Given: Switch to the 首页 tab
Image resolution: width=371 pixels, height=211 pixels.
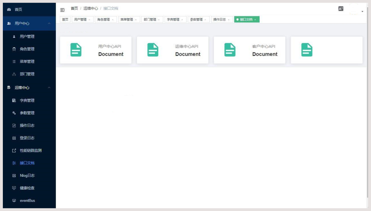Looking at the screenshot, I should tap(65, 19).
